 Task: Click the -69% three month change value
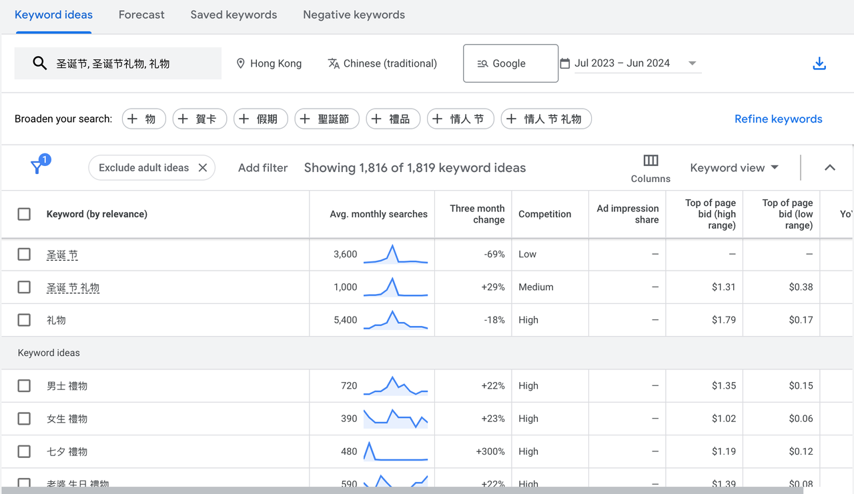(494, 255)
